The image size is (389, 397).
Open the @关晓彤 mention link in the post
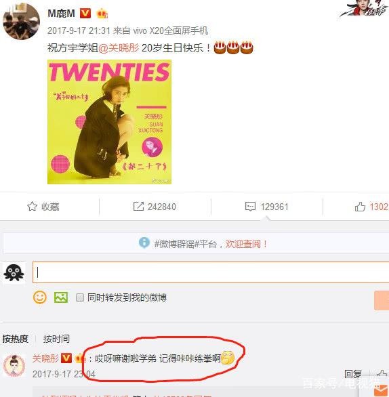point(119,48)
